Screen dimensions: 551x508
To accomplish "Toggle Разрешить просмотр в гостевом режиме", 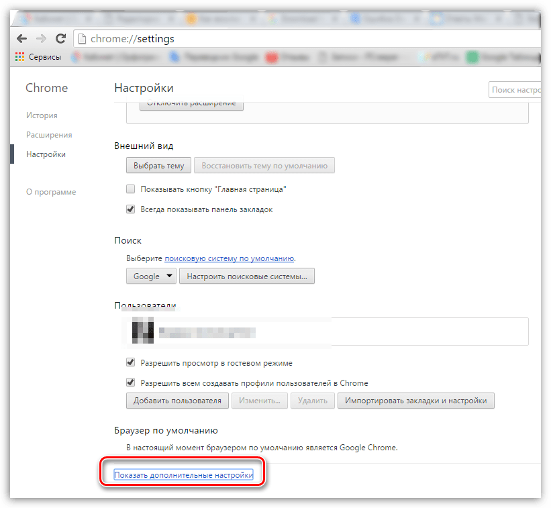I will tap(130, 362).
